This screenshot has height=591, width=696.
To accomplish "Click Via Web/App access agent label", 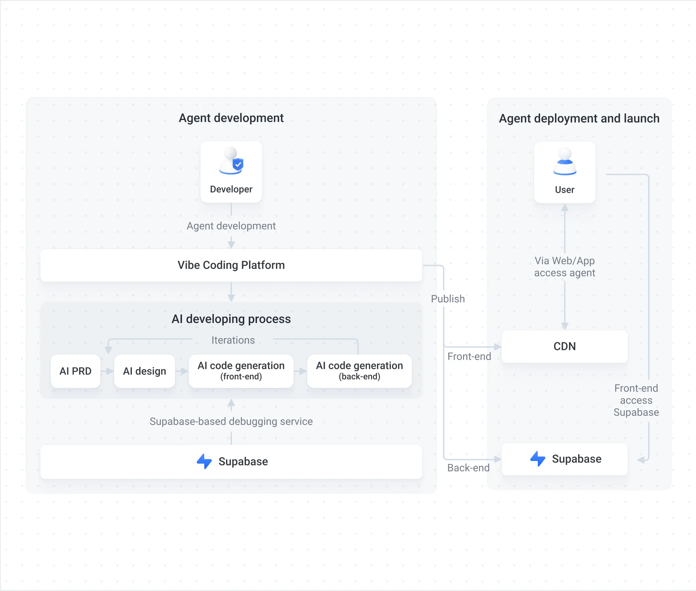I will (x=565, y=267).
